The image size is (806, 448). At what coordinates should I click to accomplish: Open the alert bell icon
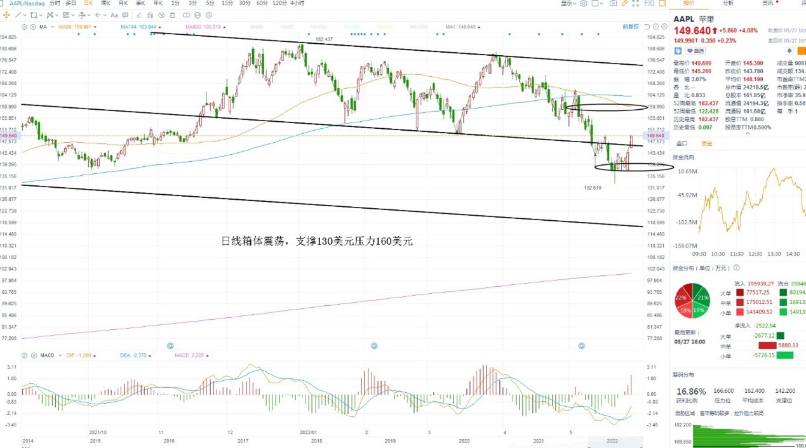pyautogui.click(x=789, y=51)
